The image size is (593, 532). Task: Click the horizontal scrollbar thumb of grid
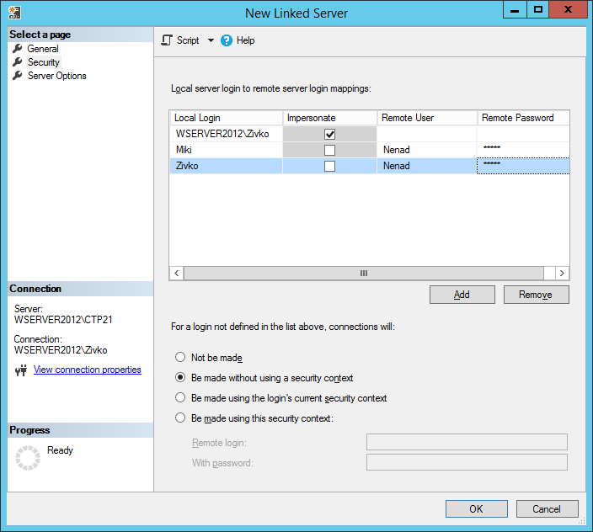click(x=364, y=273)
